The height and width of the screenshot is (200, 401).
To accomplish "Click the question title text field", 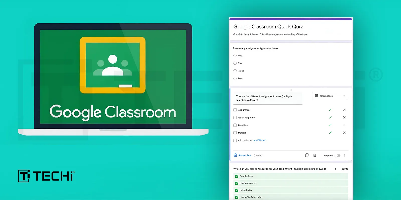I will (x=268, y=98).
